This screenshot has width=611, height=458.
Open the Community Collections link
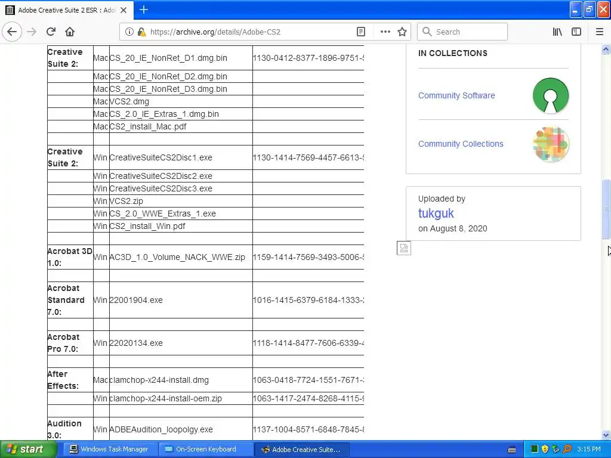point(461,144)
